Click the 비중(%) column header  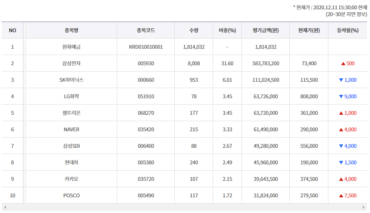coord(227,30)
